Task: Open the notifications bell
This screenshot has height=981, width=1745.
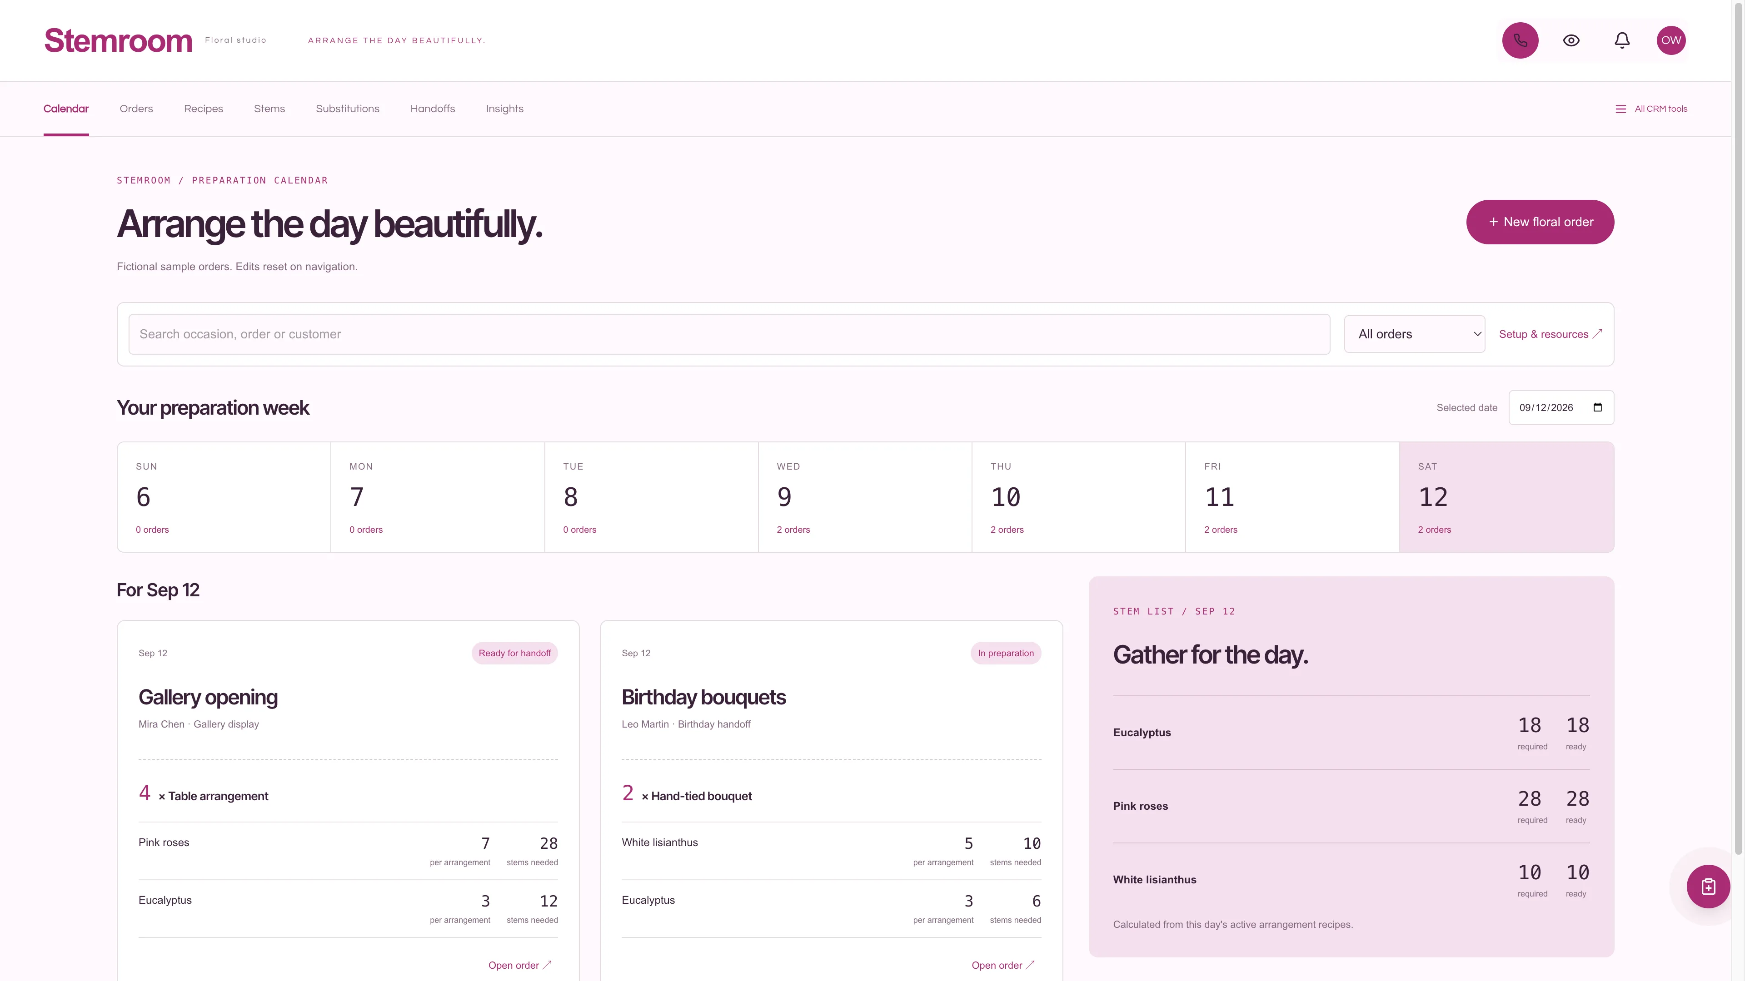Action: pos(1622,40)
